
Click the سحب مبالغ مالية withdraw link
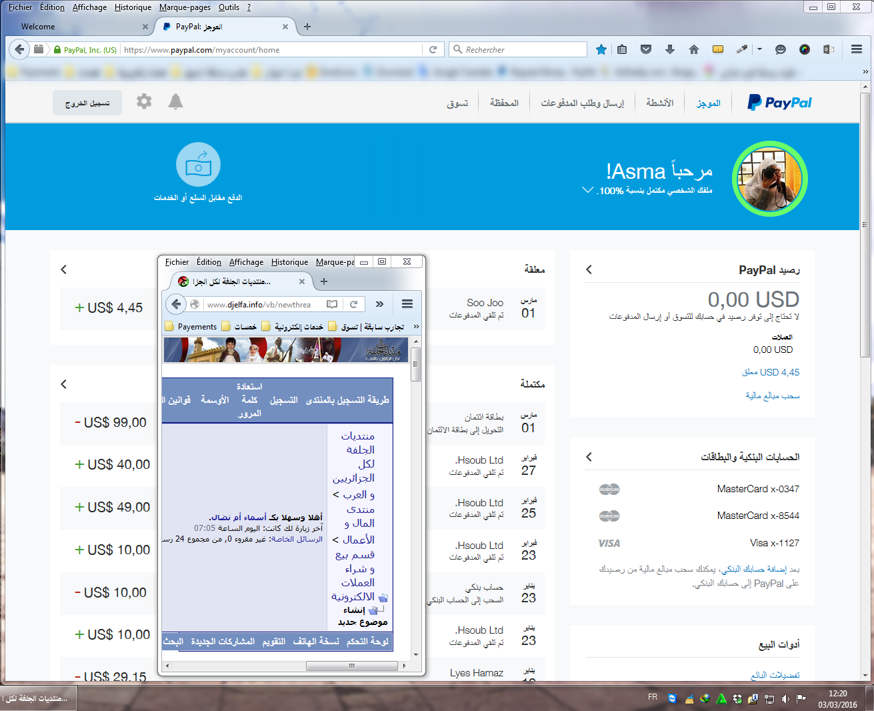pos(772,396)
